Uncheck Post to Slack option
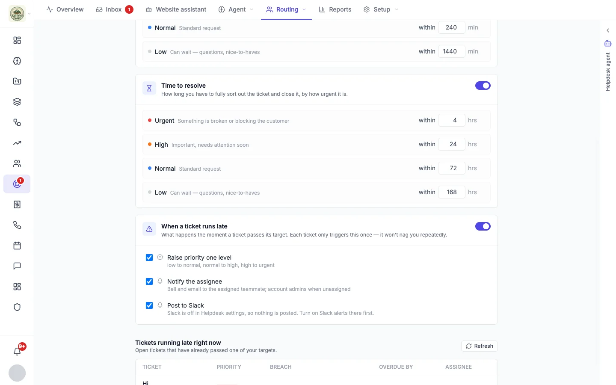 click(x=149, y=305)
